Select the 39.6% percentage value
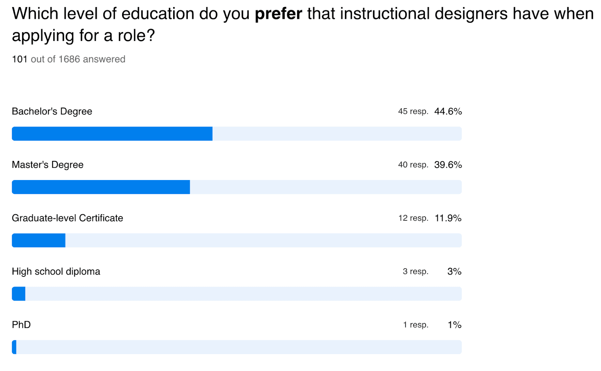 click(x=448, y=165)
